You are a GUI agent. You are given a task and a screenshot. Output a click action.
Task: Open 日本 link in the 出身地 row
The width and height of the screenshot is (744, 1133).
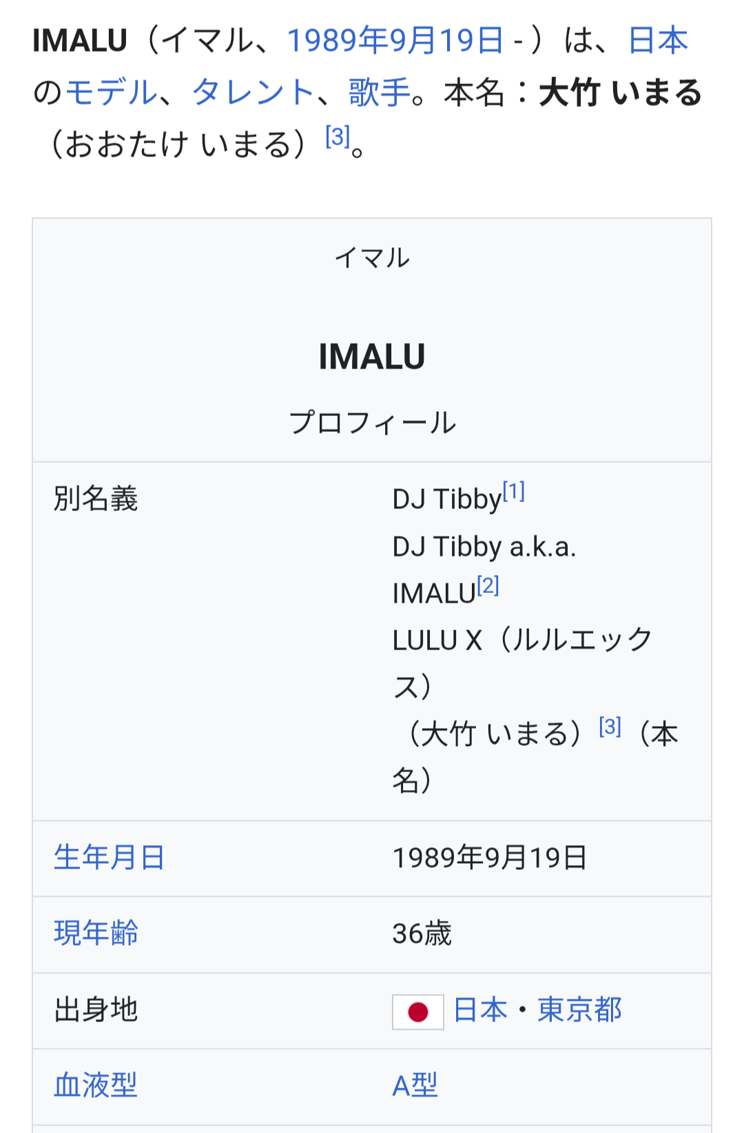point(481,1010)
